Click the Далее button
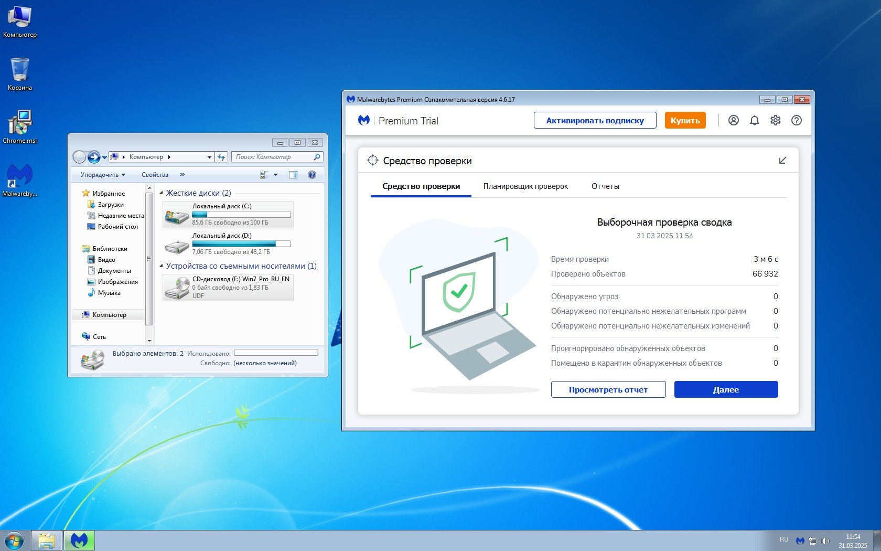 tap(726, 389)
